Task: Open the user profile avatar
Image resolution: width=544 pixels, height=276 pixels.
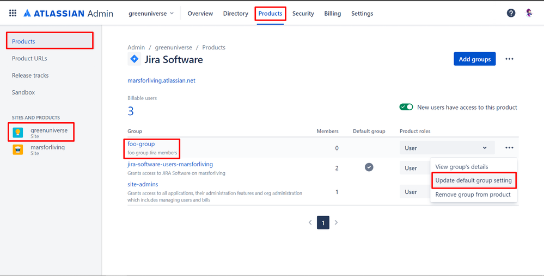Action: point(529,13)
